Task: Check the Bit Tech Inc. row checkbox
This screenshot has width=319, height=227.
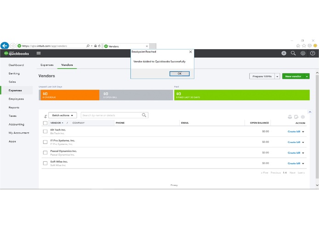Action: point(45,131)
